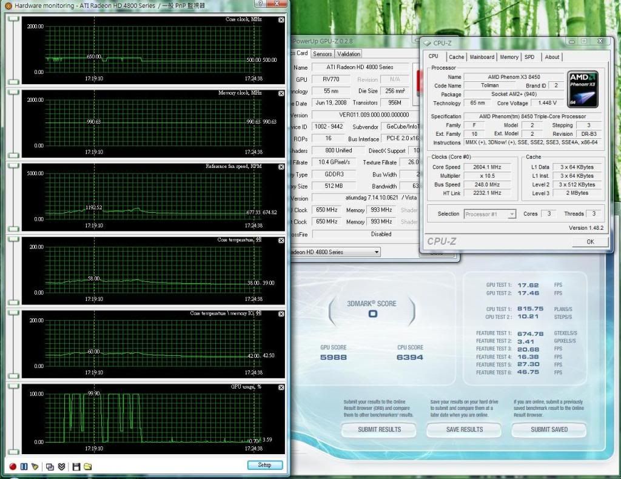
Task: Click the GPU SCORE value 5988
Action: [x=333, y=357]
